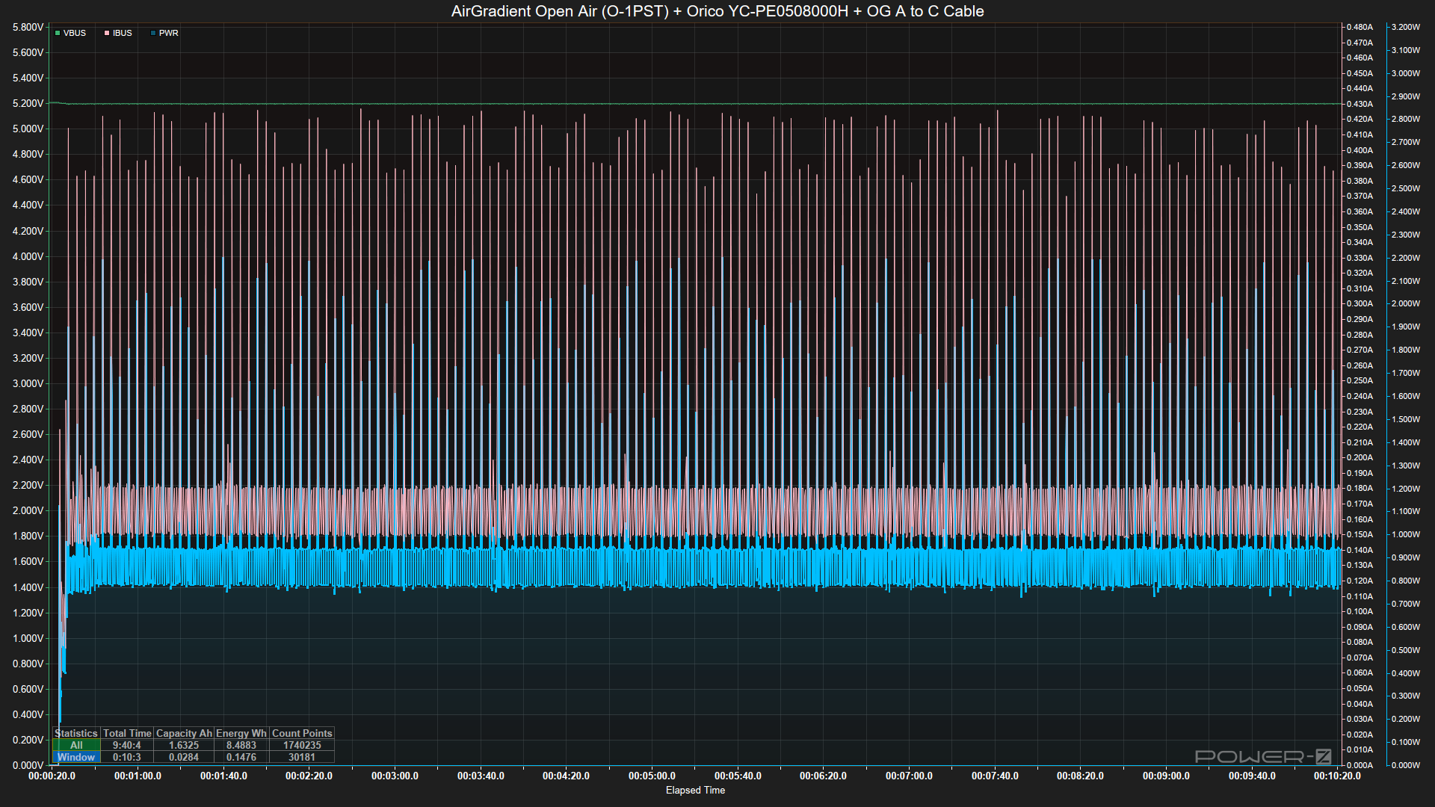
Task: Click the '00:09:00.0' time axis tick
Action: click(1166, 776)
